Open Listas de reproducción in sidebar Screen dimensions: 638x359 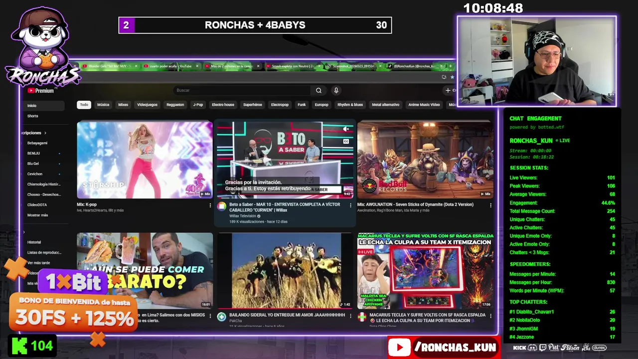(x=43, y=252)
